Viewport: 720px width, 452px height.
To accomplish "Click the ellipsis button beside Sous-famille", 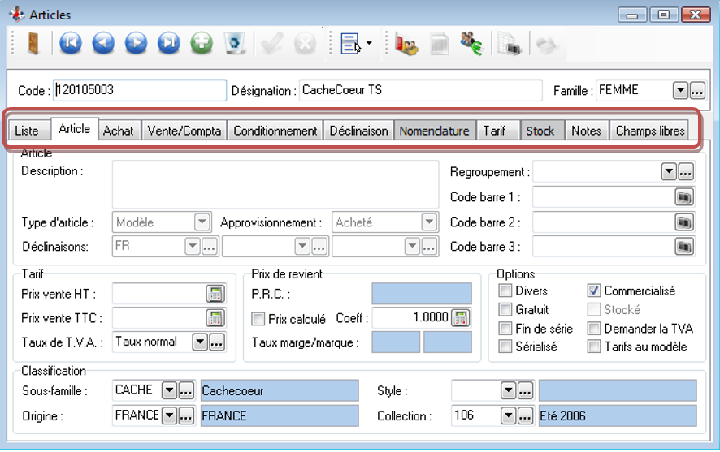I will point(186,391).
